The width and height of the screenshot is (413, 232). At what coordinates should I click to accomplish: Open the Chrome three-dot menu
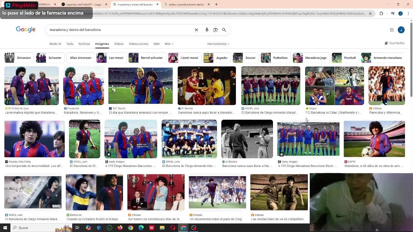pyautogui.click(x=408, y=14)
